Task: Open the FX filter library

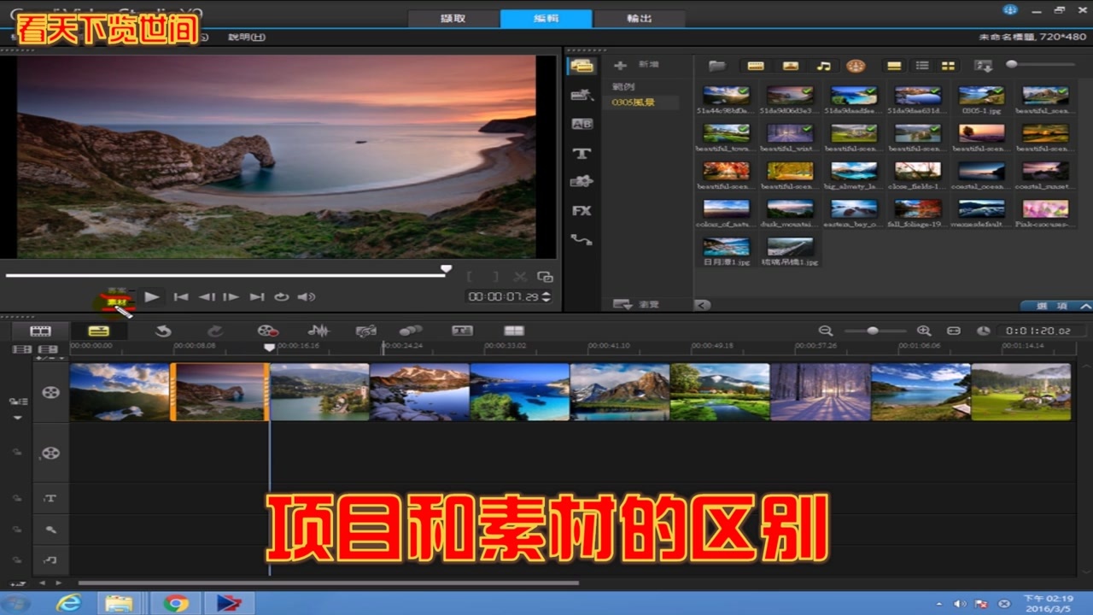Action: [x=582, y=210]
